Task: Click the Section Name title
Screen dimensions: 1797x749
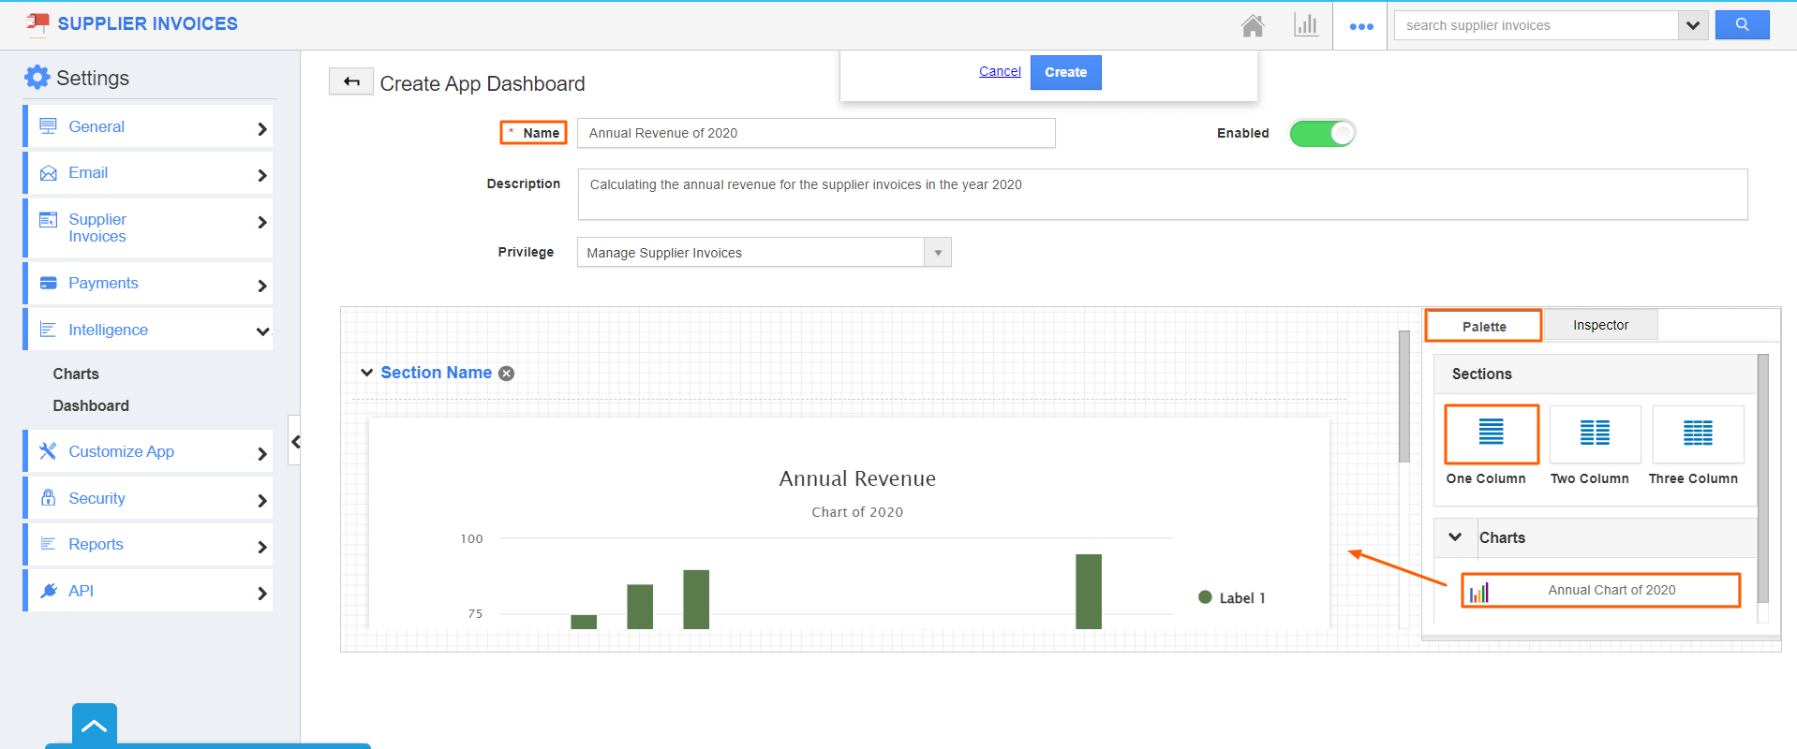Action: (x=436, y=373)
